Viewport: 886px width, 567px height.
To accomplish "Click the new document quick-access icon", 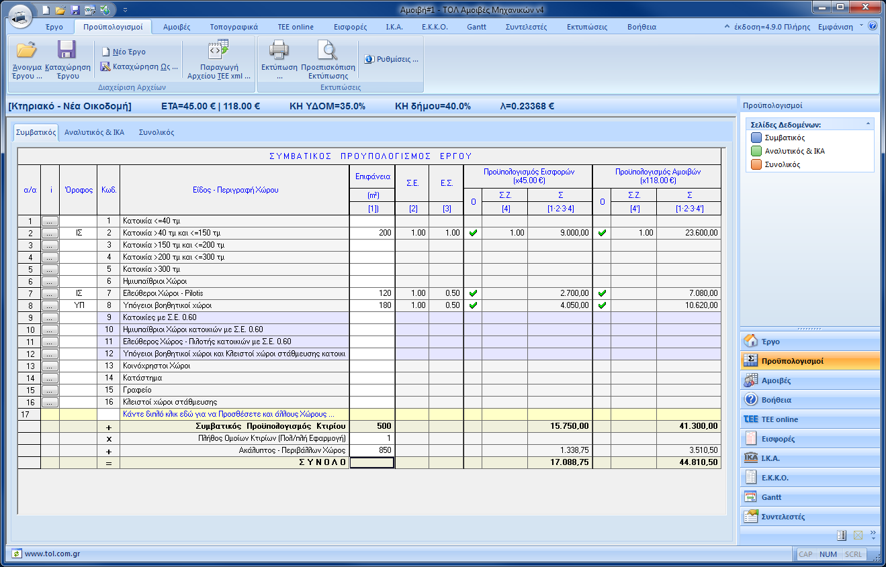I will click(46, 10).
